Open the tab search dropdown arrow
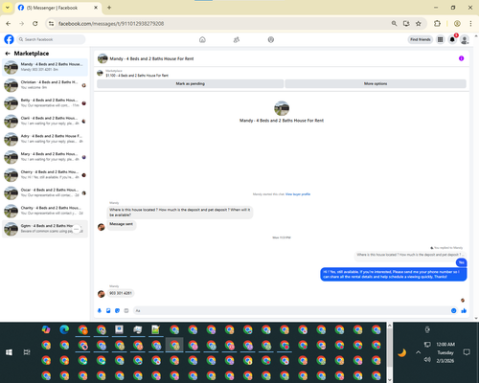The width and height of the screenshot is (479, 383). 8,8
